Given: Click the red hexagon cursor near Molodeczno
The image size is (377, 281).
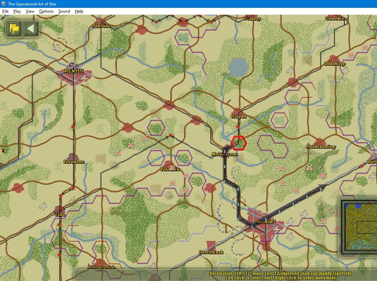Looking at the screenshot, I should [x=239, y=143].
